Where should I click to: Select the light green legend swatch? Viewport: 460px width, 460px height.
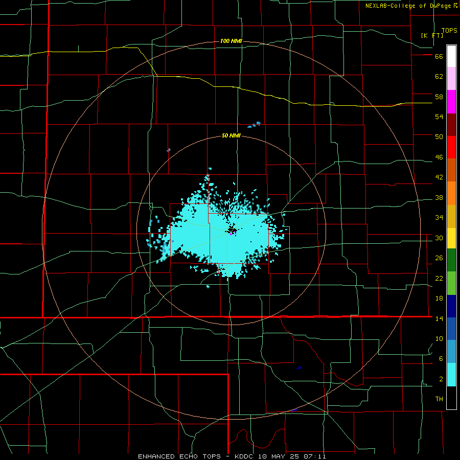[451, 283]
